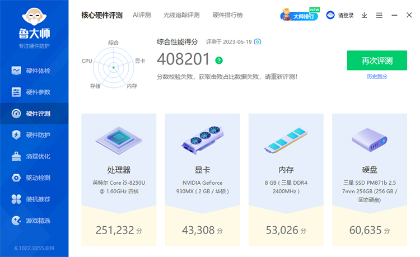
Task: Click the 53,026 分 memory score
Action: (286, 230)
